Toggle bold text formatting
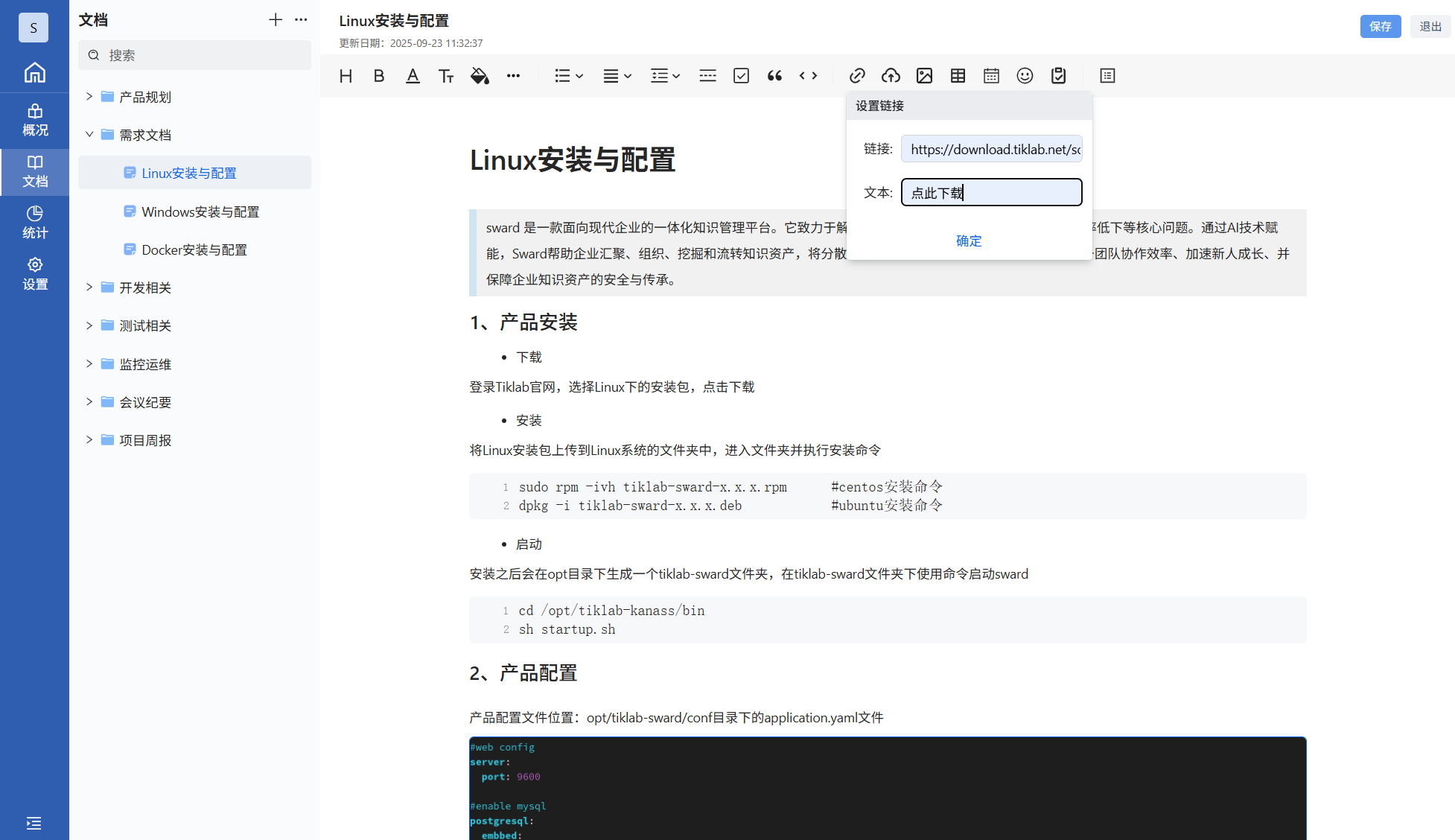The height and width of the screenshot is (840, 1455). click(x=379, y=76)
